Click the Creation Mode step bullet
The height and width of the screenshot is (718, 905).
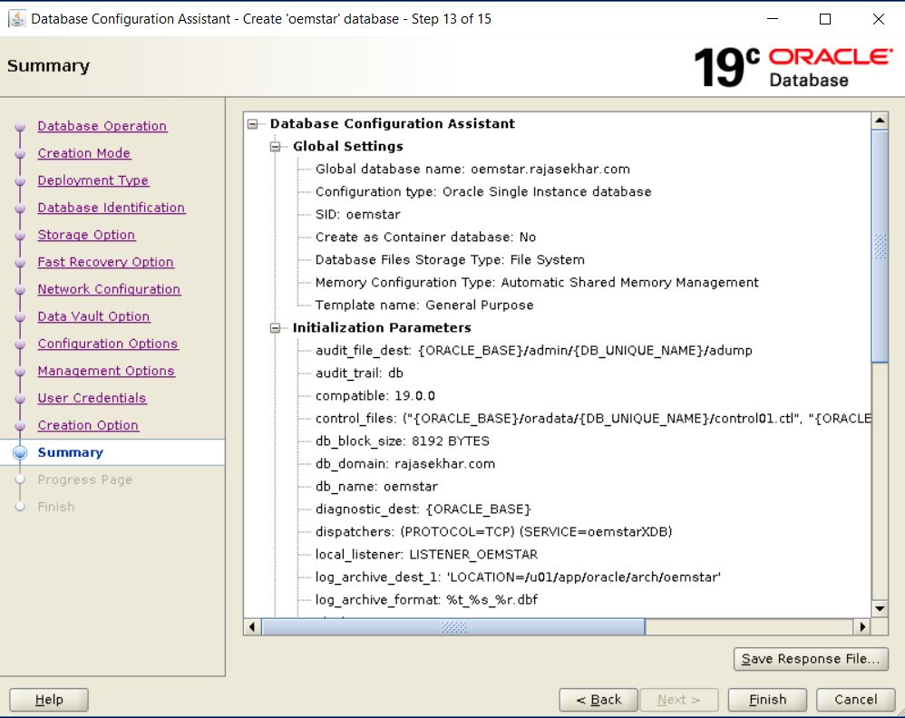coord(20,153)
